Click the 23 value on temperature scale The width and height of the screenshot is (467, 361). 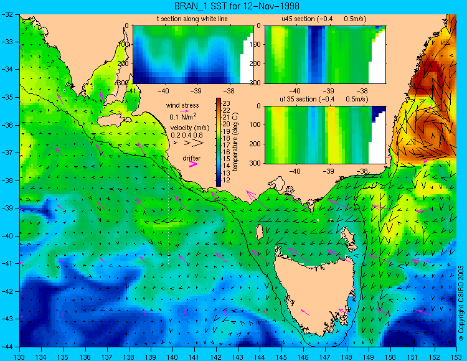(227, 103)
